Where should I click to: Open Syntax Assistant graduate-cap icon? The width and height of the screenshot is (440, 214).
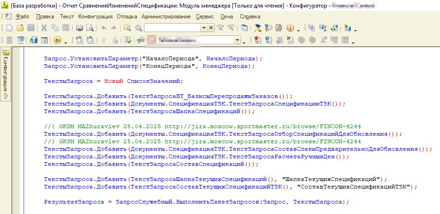(x=258, y=28)
